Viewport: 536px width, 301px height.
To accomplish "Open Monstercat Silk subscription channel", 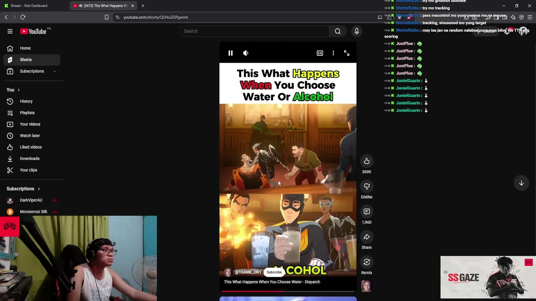I will click(32, 212).
